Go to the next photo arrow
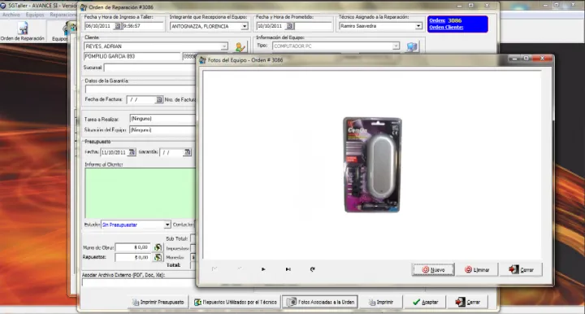 263,269
